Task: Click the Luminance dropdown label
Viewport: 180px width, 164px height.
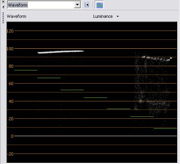Action: (103, 16)
